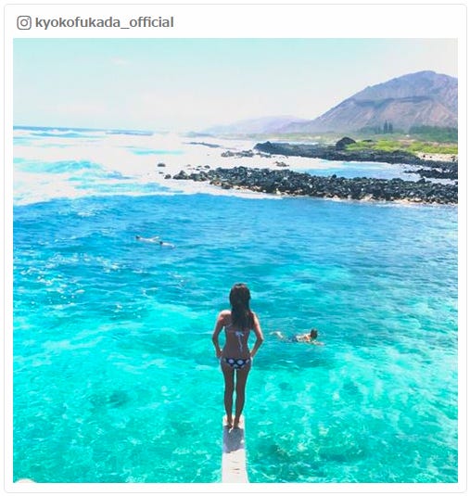Click the woman's long dark hair
The image size is (470, 496).
pyautogui.click(x=240, y=305)
